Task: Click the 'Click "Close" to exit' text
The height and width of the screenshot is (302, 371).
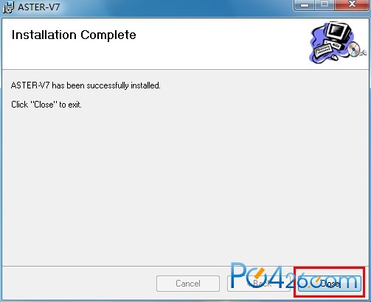Action: click(x=46, y=105)
